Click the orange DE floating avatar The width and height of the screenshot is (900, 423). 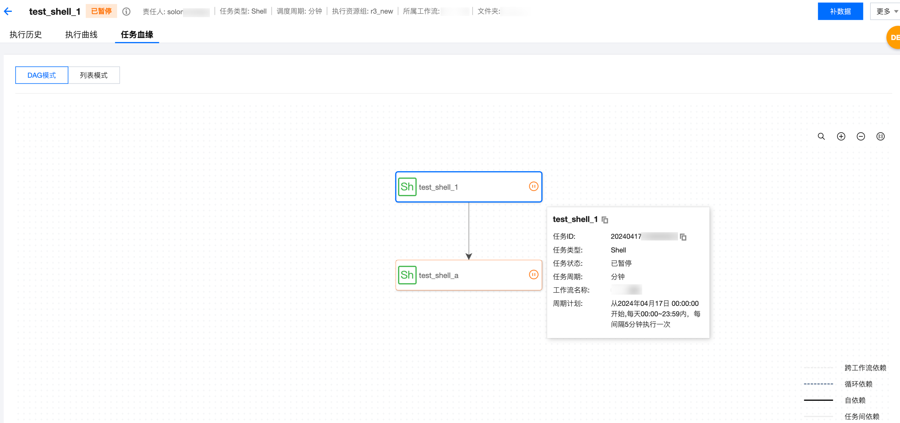pyautogui.click(x=894, y=37)
